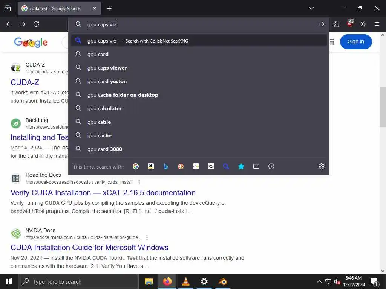This screenshot has height=289, width=386.
Task: Search this time with Wikipedia
Action: pos(211,166)
